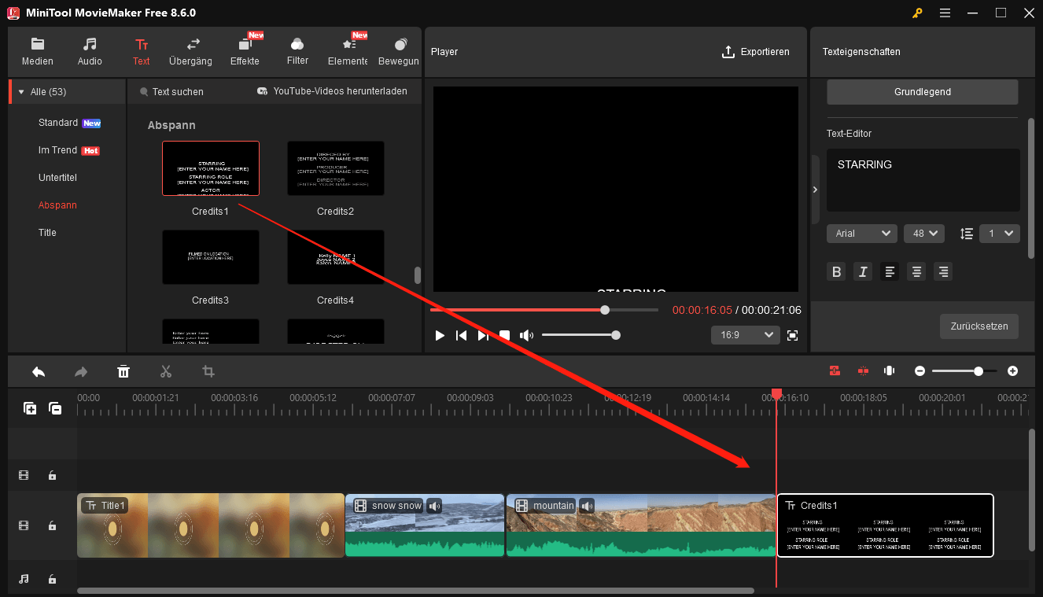Lock the video track in the timeline
This screenshot has width=1043, height=597.
[x=52, y=525]
